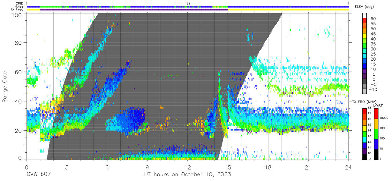The width and height of the screenshot is (392, 181).
Task: Click the "UT hours on October 10, 2023" title
Action: pos(188,175)
